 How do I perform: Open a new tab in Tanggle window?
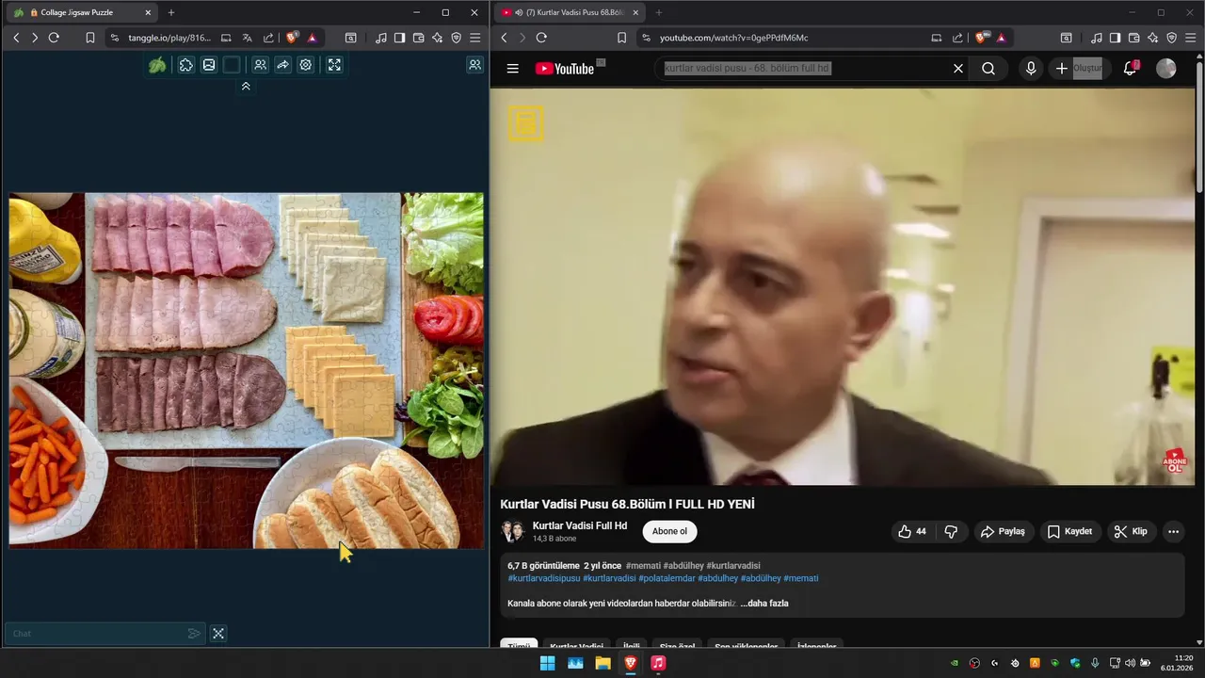point(170,12)
